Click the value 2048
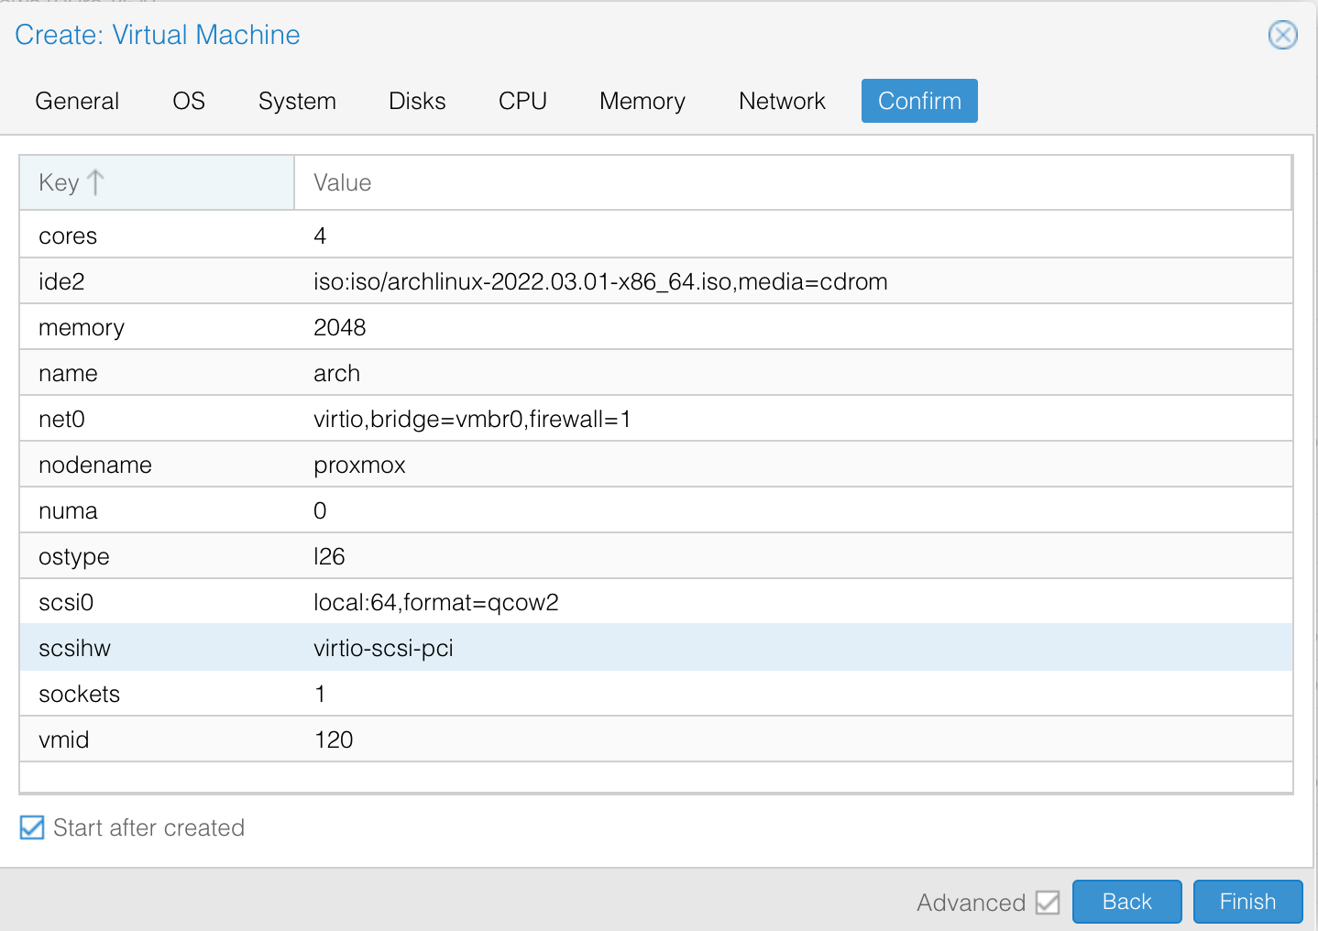 [340, 327]
